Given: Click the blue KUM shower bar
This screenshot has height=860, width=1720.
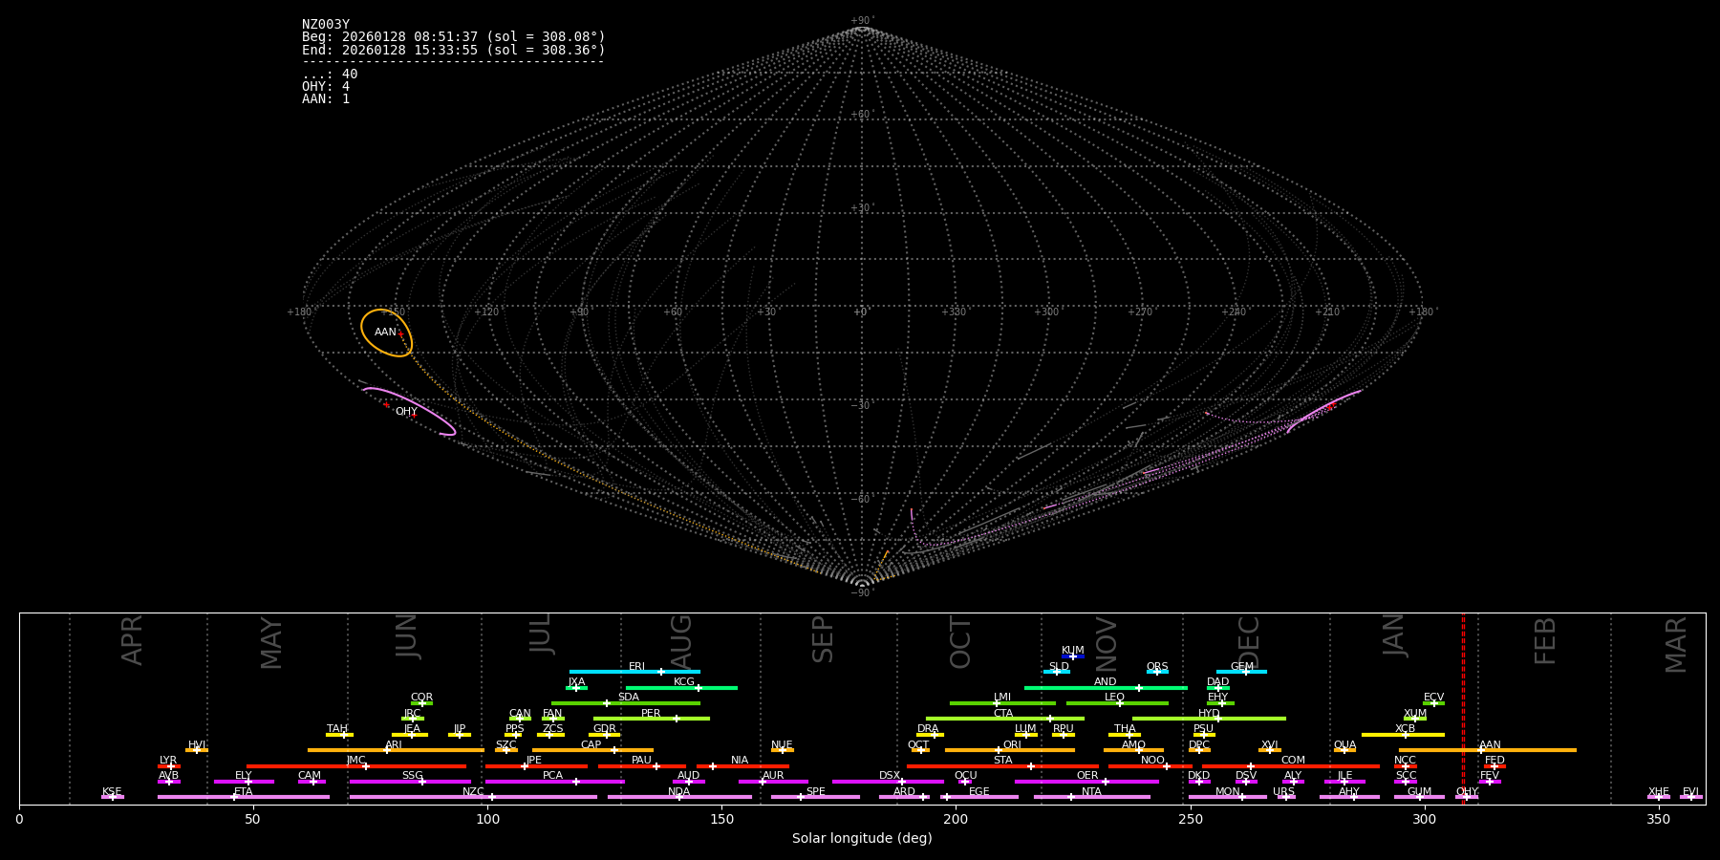Looking at the screenshot, I should click(x=1073, y=656).
